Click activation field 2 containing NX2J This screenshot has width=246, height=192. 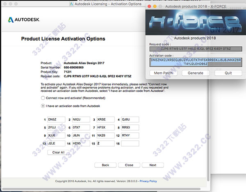click(81, 120)
